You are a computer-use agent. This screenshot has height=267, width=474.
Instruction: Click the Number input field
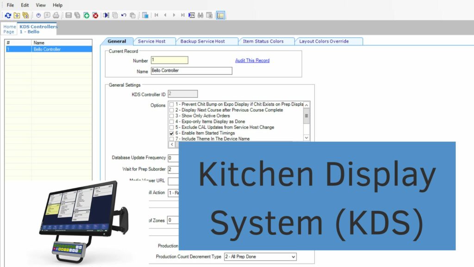169,60
